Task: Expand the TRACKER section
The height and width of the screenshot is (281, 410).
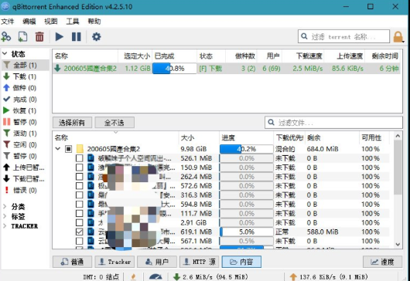Action: point(5,226)
